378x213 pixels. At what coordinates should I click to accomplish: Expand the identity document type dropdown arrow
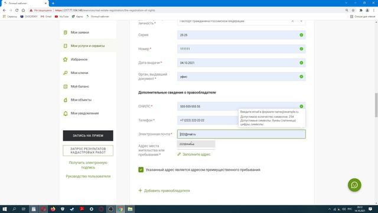(x=301, y=21)
